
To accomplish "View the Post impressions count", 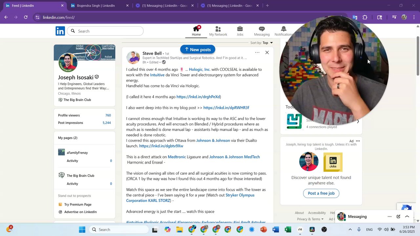I will click(x=107, y=123).
